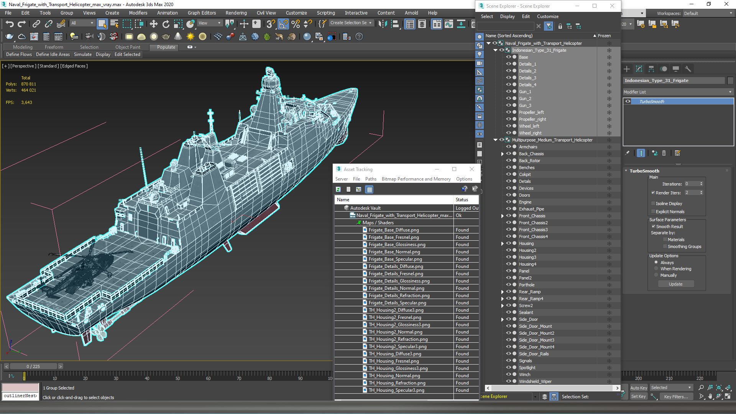736x414 pixels.
Task: Click the Redo arrow in main toolbar
Action: 22,24
